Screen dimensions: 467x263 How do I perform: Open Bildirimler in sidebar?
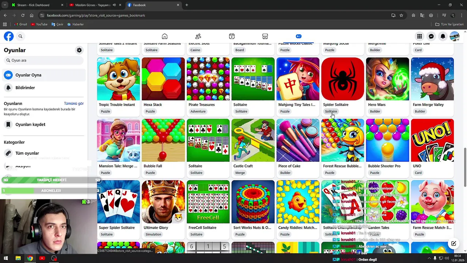(44, 88)
